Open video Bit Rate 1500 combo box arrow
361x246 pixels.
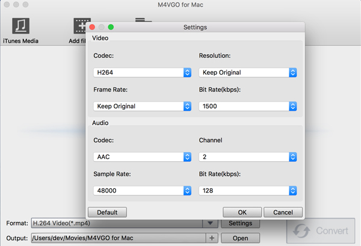tap(293, 106)
